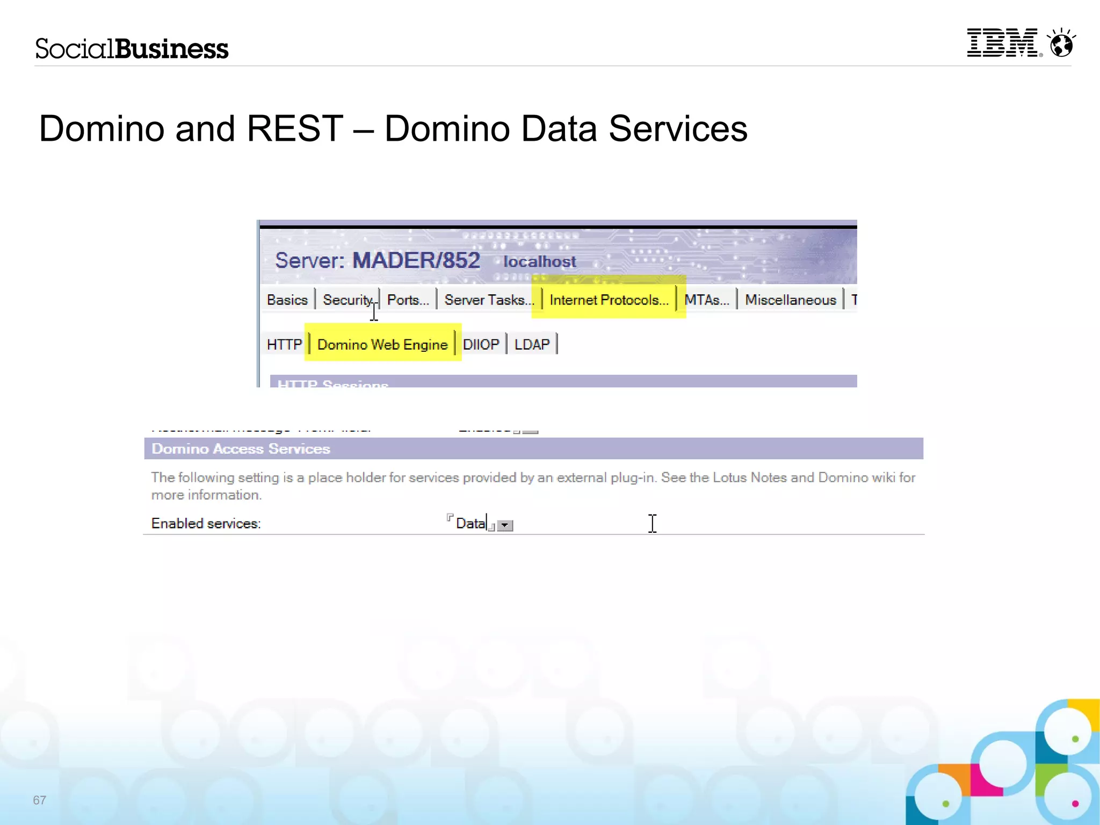Open the Internet Protocols... tab
The height and width of the screenshot is (825, 1100).
pos(609,300)
